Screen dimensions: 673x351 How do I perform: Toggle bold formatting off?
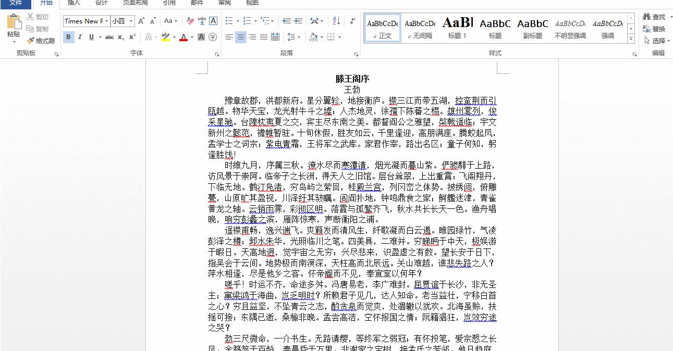(x=68, y=37)
